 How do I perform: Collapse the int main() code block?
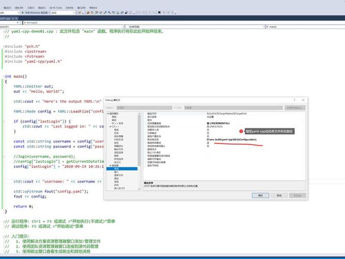pyautogui.click(x=3, y=76)
